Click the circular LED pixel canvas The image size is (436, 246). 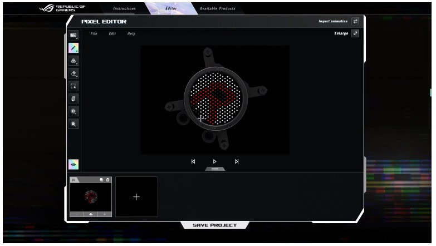[x=216, y=99]
